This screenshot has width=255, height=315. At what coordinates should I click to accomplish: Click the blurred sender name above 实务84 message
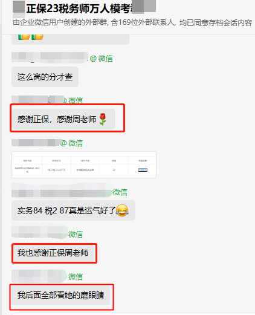point(62,190)
